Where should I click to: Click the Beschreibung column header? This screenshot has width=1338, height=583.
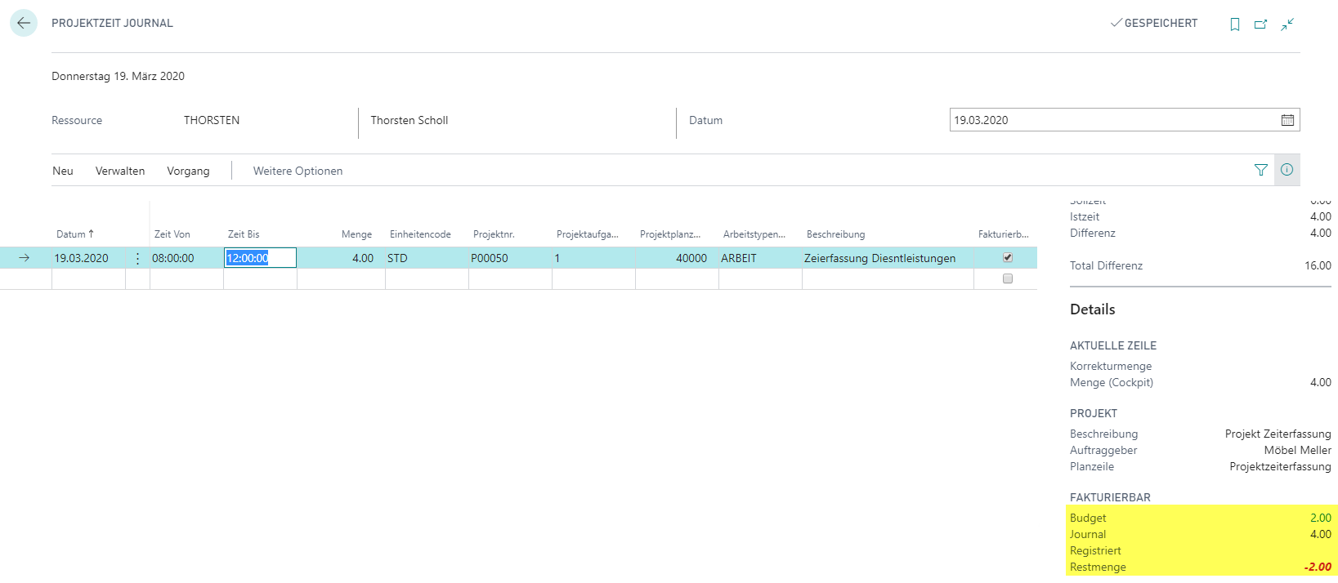coord(835,234)
